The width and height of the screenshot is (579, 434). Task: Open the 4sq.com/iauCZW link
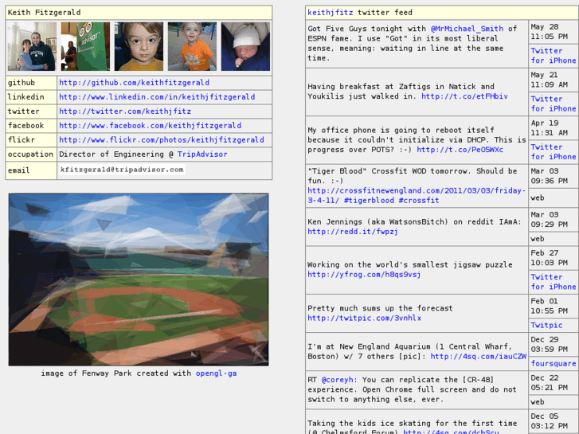(x=479, y=357)
